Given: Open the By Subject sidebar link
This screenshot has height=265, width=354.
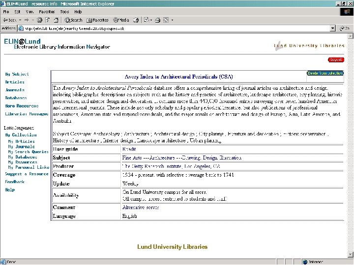Looking at the screenshot, I should pyautogui.click(x=17, y=74).
